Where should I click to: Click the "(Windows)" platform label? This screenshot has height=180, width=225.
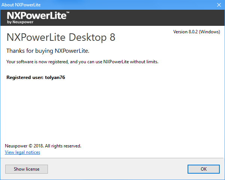coord(209,32)
